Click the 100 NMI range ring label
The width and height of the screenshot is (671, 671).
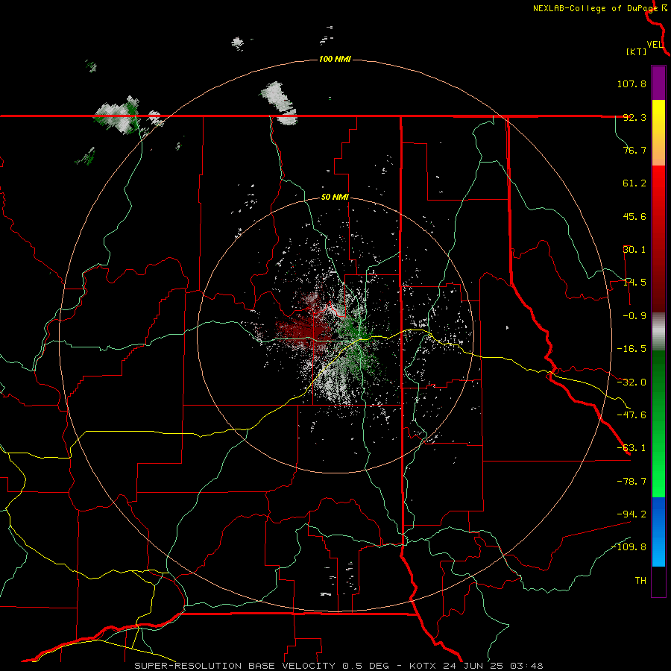coord(335,59)
